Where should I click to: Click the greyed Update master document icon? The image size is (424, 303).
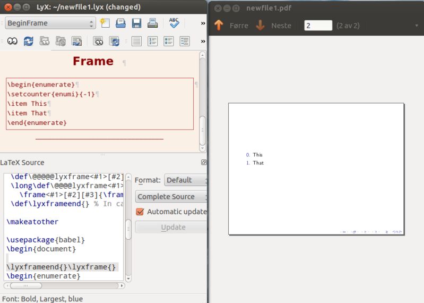[x=60, y=41]
